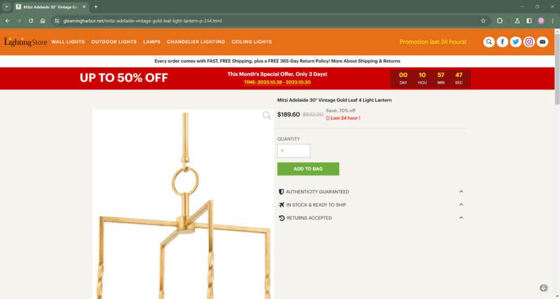Reload the page in browser toolbar
This screenshot has width=560, height=299.
click(x=31, y=21)
